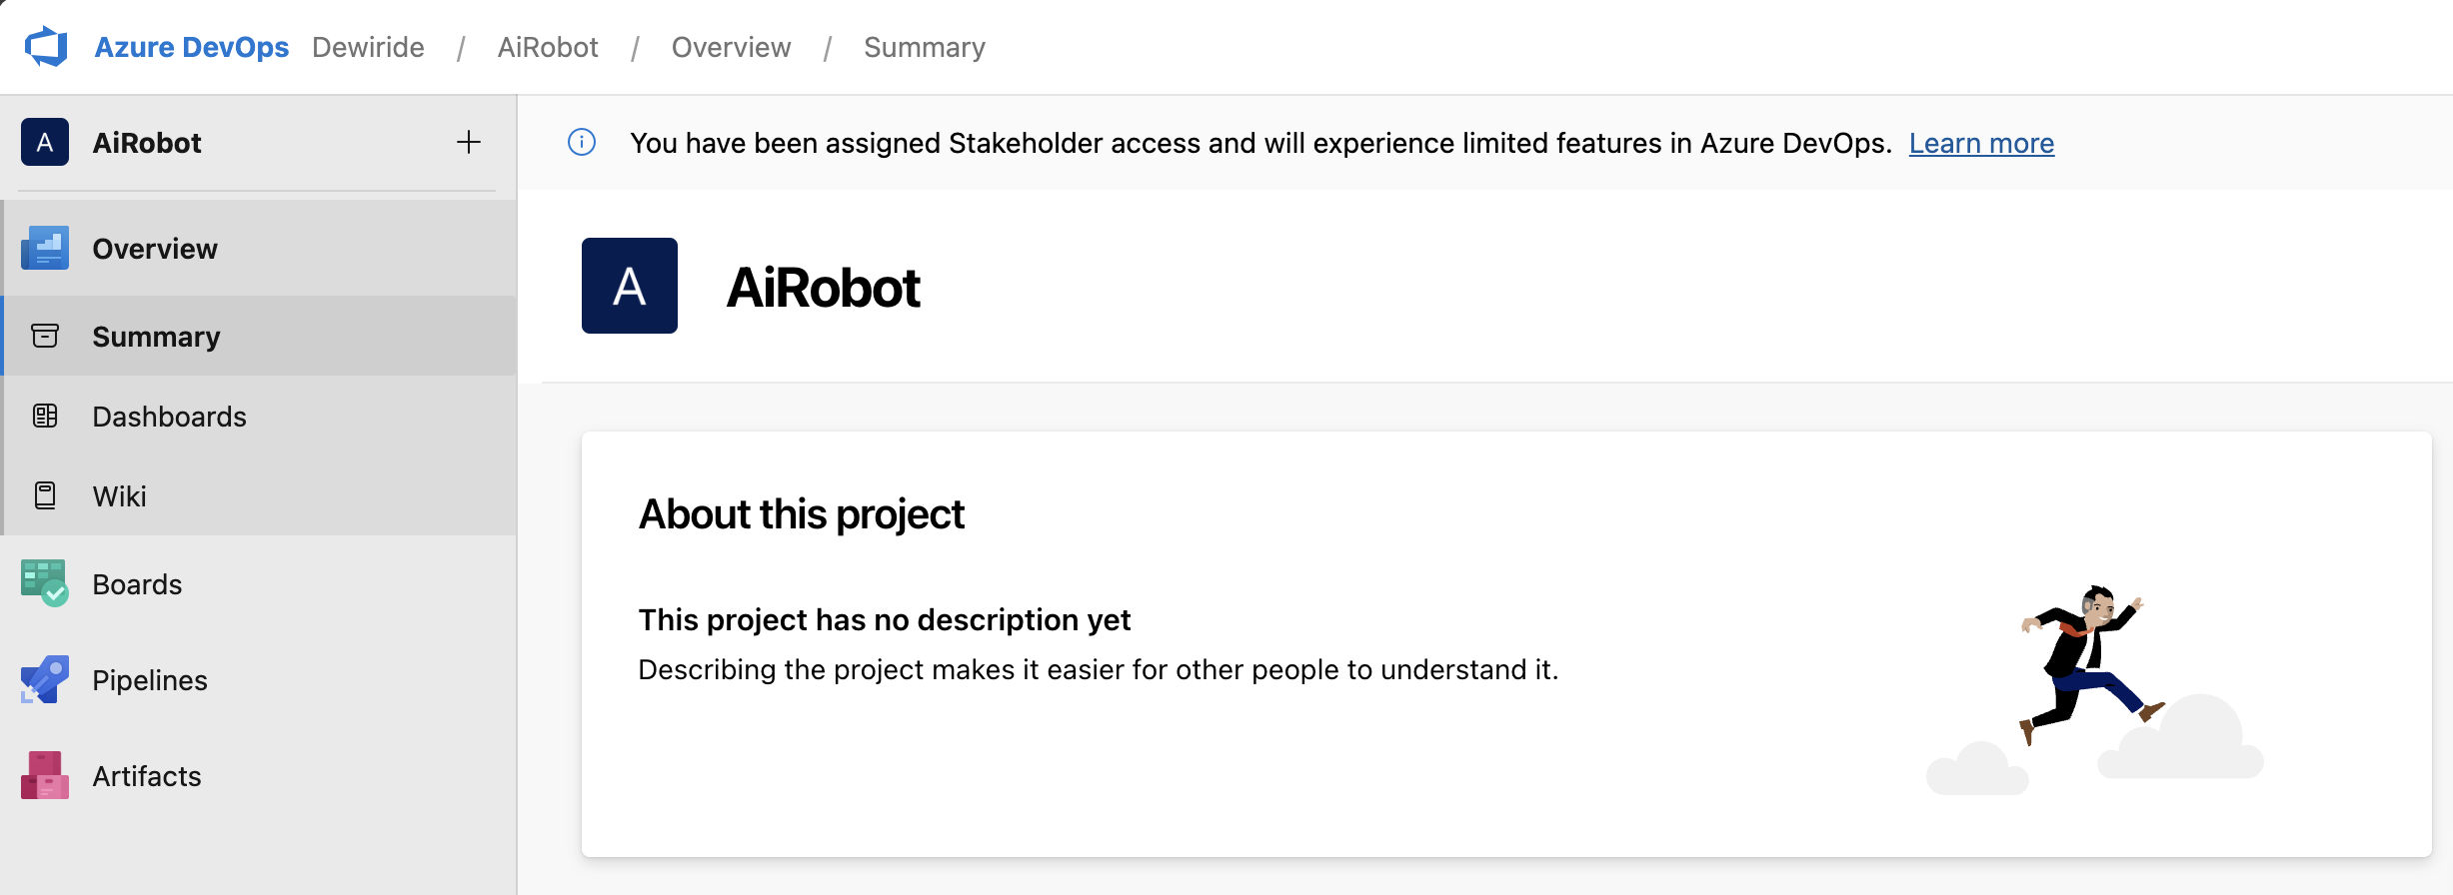Select AiRobot in the breadcrumb path
This screenshot has width=2453, height=895.
click(x=548, y=46)
